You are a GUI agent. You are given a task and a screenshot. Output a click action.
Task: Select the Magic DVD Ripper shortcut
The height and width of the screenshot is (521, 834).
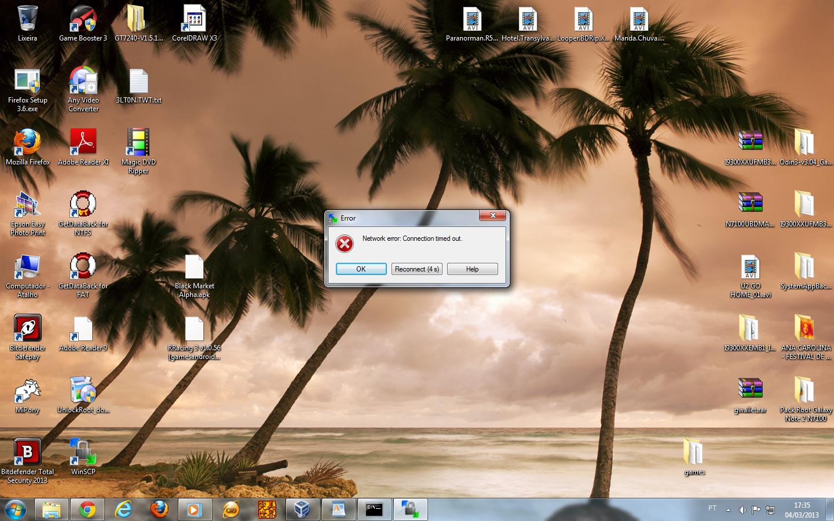click(138, 152)
